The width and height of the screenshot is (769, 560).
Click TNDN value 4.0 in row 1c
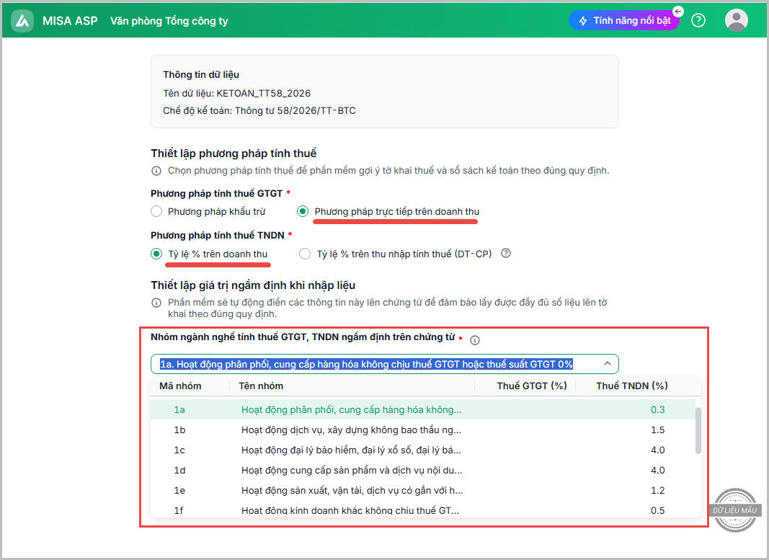(658, 450)
